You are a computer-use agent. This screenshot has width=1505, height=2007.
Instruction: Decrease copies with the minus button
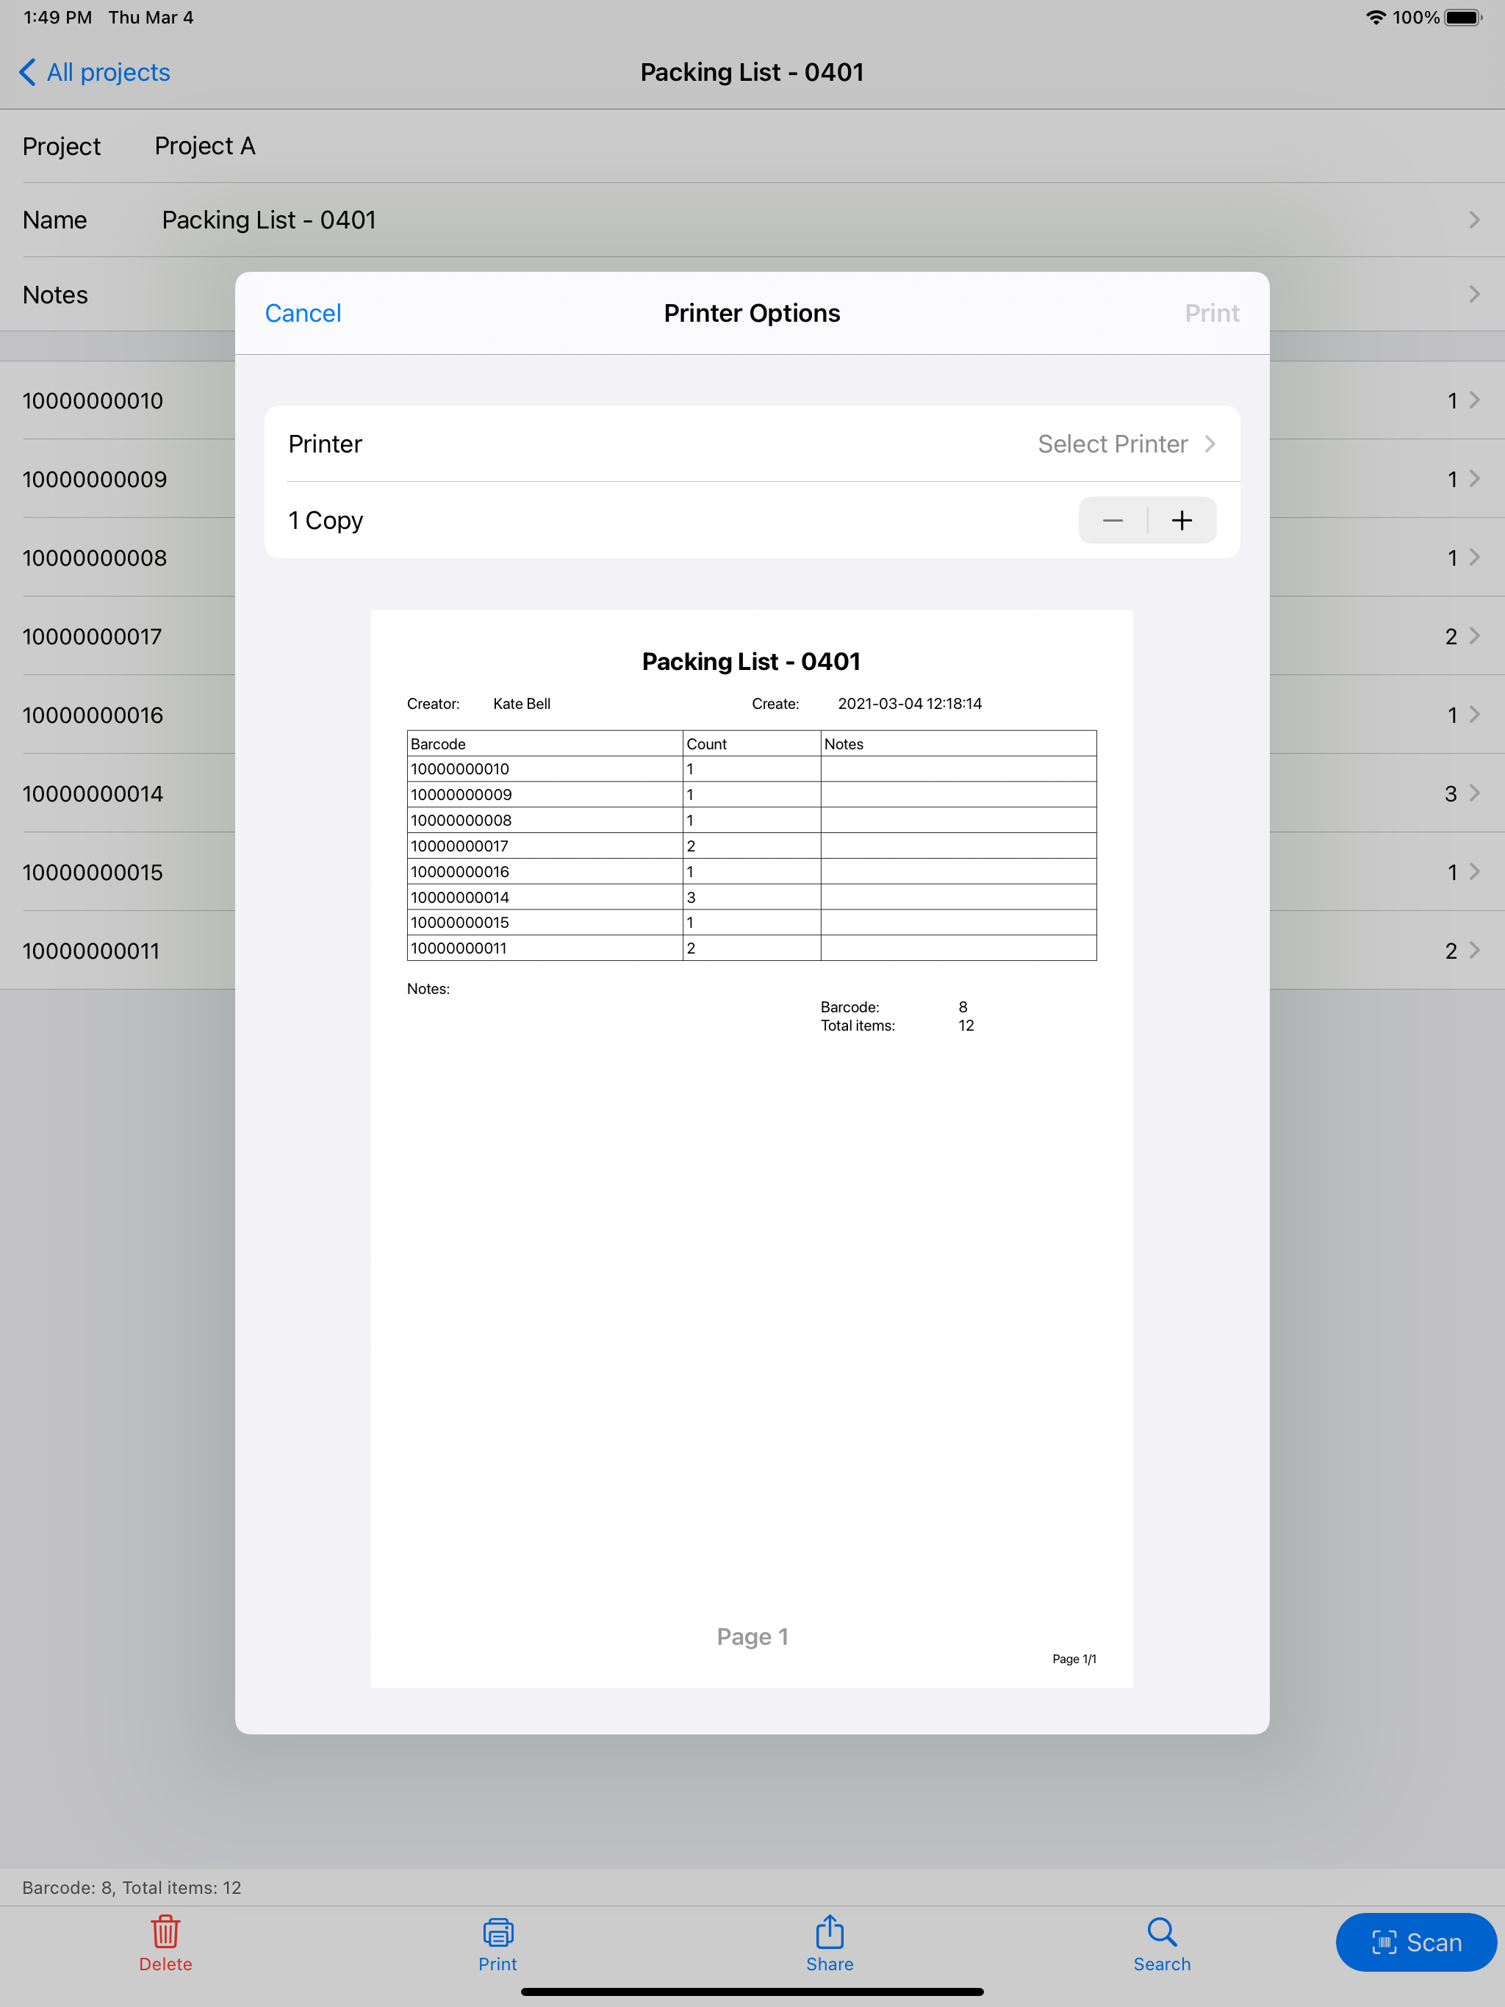(x=1113, y=521)
